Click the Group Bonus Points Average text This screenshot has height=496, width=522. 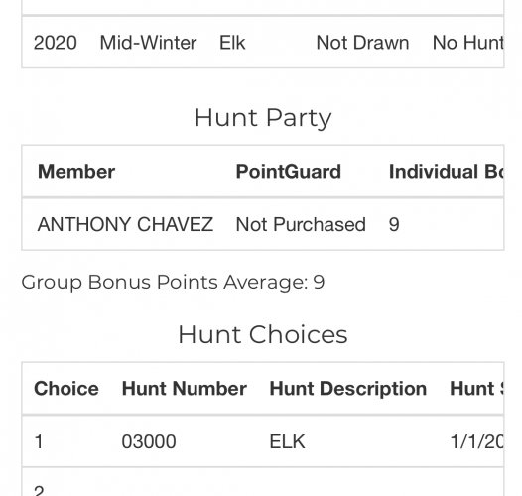click(173, 283)
